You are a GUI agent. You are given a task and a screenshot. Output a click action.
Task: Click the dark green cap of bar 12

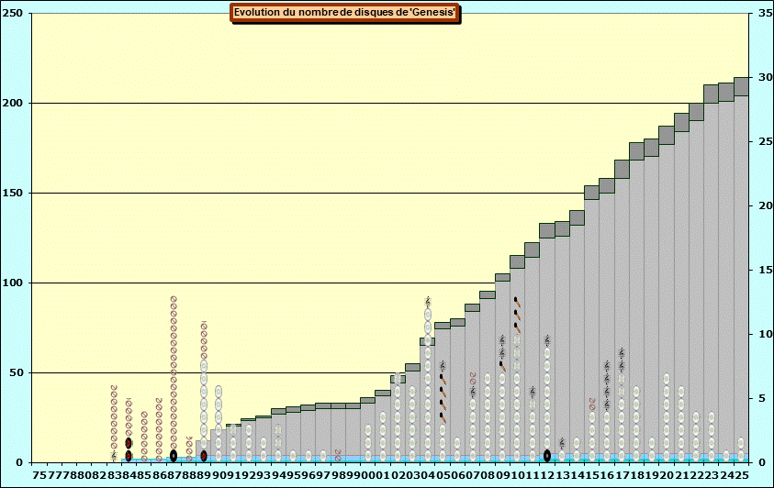pos(547,230)
